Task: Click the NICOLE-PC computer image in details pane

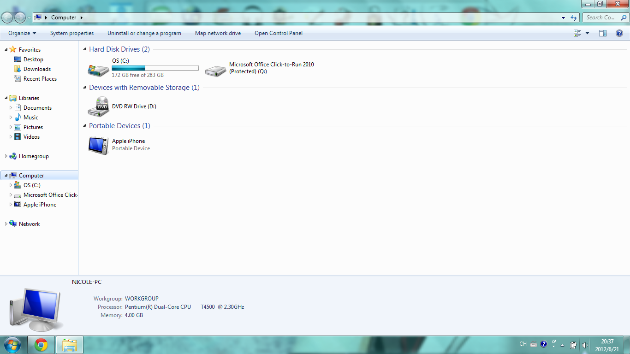Action: point(36,309)
